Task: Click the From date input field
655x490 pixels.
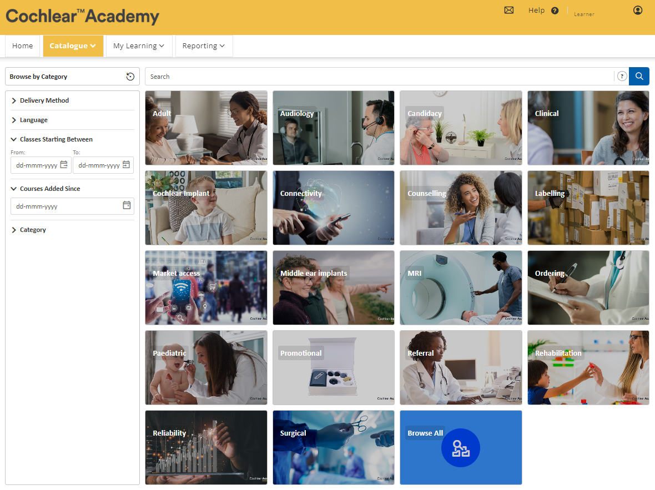Action: [x=41, y=165]
